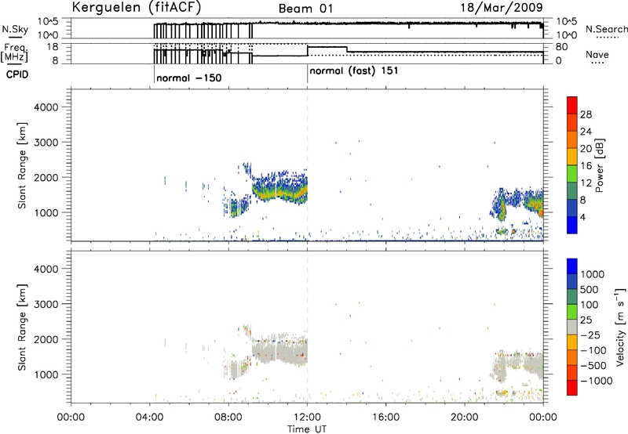
Task: Click the 'normal (fast) 151' CPID text
Action: [x=354, y=71]
